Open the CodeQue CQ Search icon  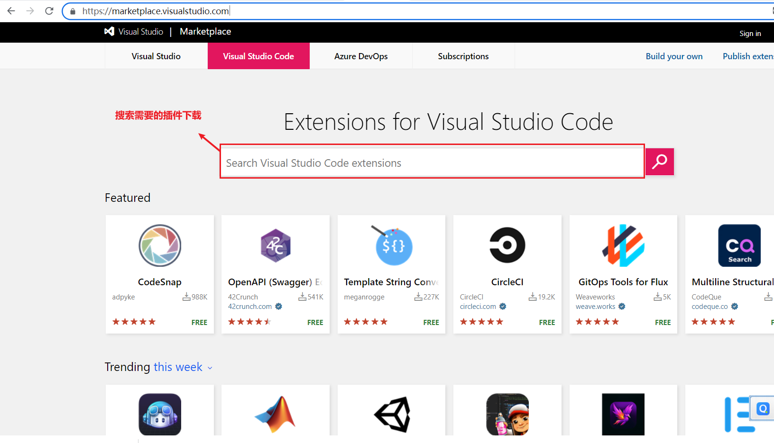tap(739, 245)
